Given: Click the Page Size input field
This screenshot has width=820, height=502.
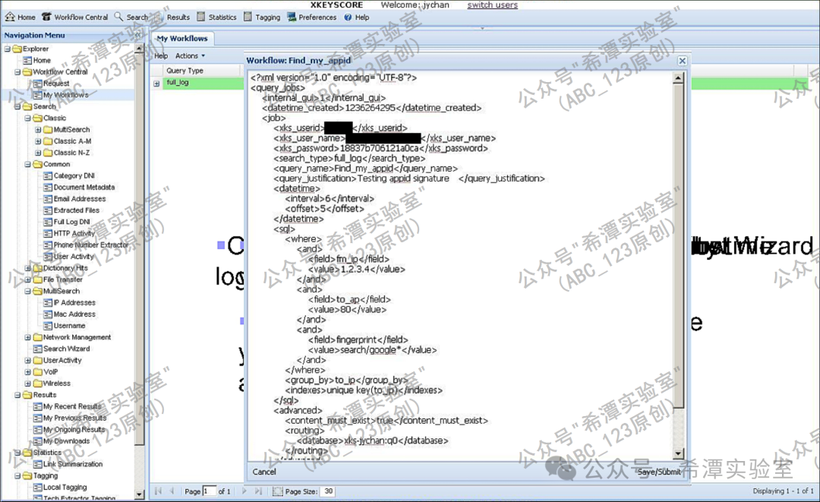Looking at the screenshot, I should coord(328,491).
